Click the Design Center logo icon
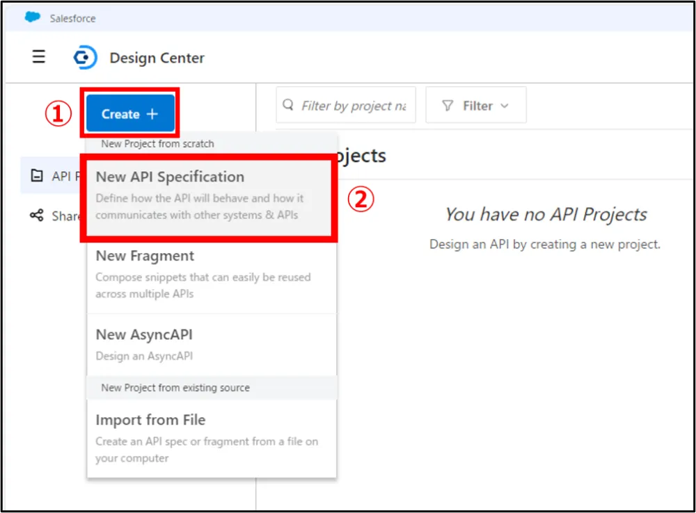The image size is (696, 513). pyautogui.click(x=85, y=57)
